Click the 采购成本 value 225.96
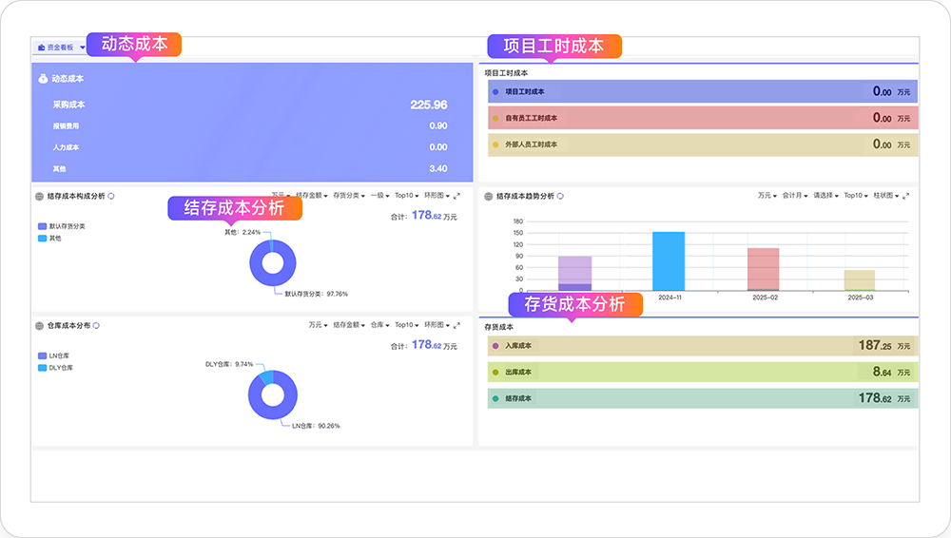This screenshot has height=538, width=951. pyautogui.click(x=428, y=105)
